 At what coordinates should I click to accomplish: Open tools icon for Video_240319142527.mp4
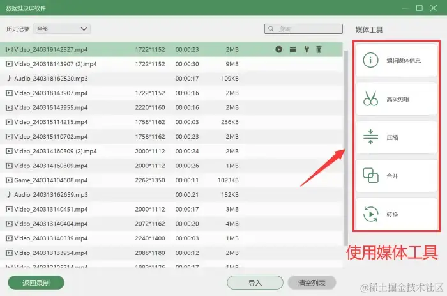(307, 49)
